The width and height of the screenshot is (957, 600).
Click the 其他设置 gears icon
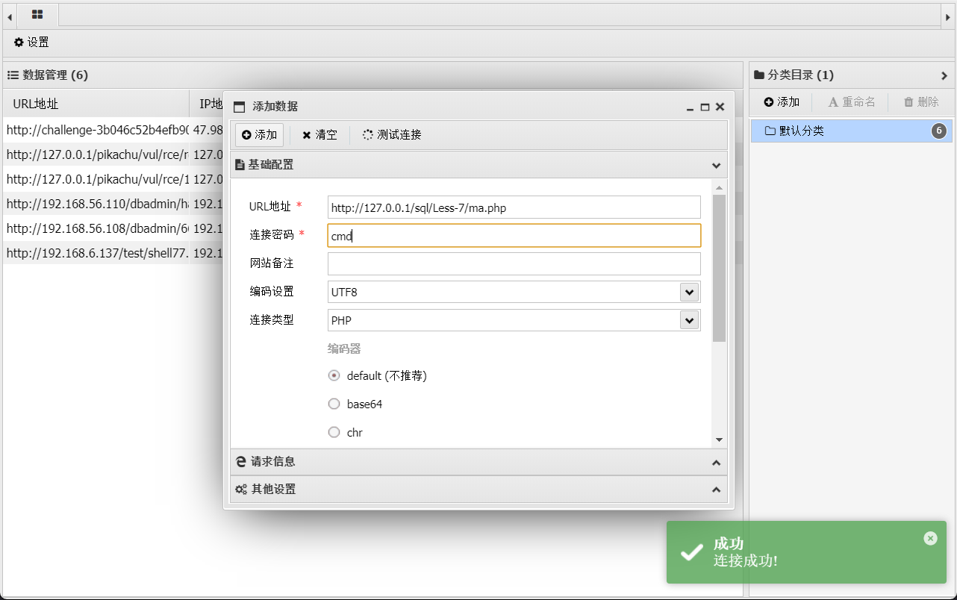coord(241,490)
